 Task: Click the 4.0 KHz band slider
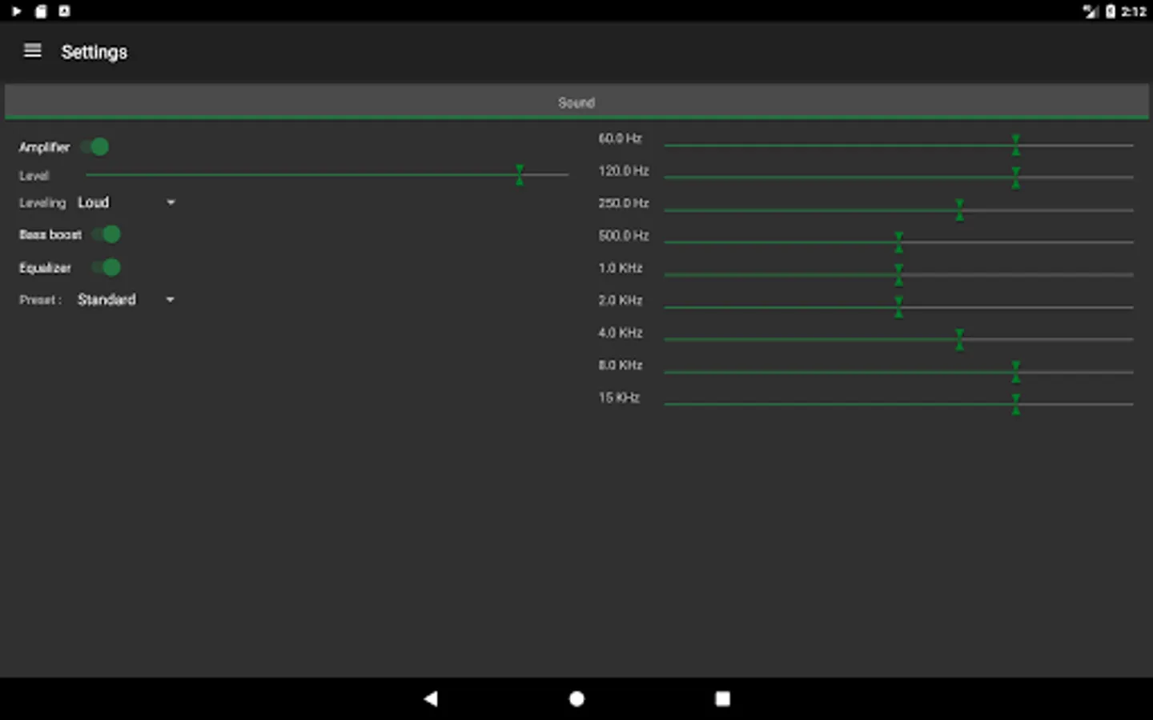pyautogui.click(x=898, y=339)
